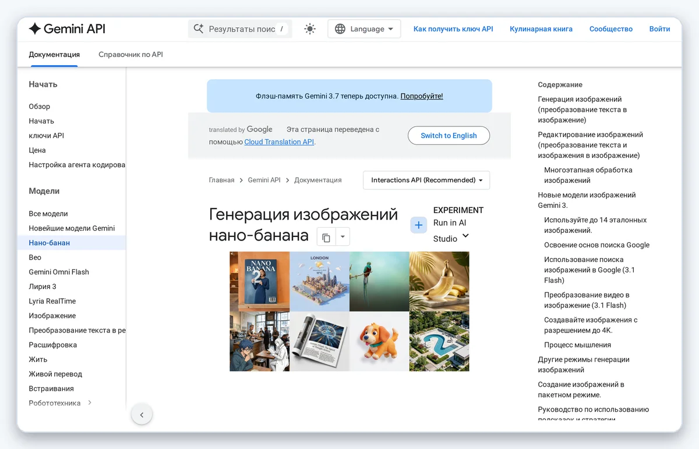
Task: Open 'Цена' in the sidebar
Action: (x=37, y=150)
